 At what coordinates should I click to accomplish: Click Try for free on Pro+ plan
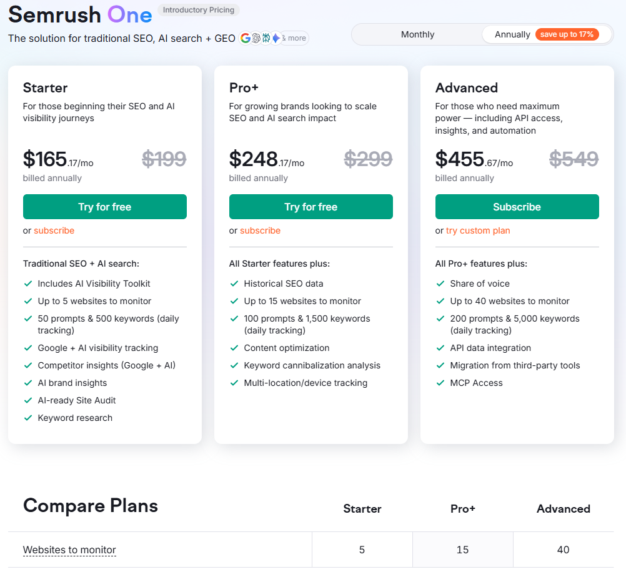coord(311,207)
